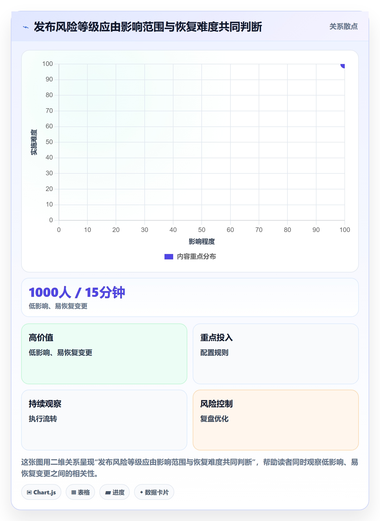Click the x-axis tick label 50
The width and height of the screenshot is (380, 521).
202,230
